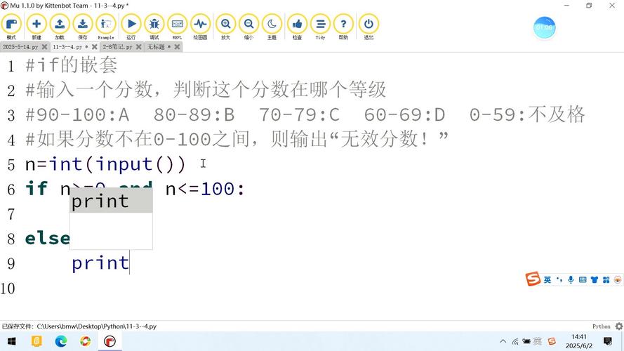Toggle Sogou punctuation mode
This screenshot has width=624, height=351.
(x=559, y=280)
